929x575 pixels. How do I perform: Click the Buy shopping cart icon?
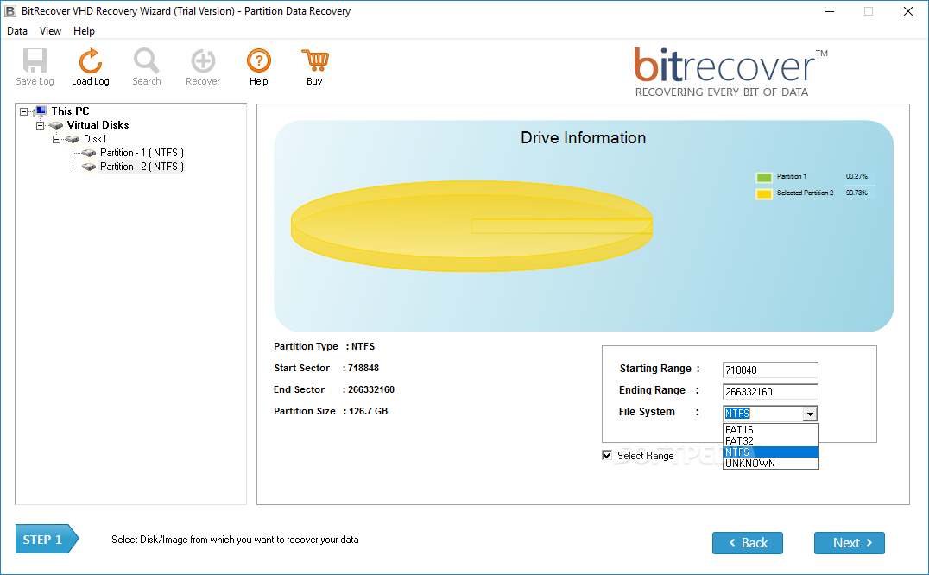click(314, 60)
